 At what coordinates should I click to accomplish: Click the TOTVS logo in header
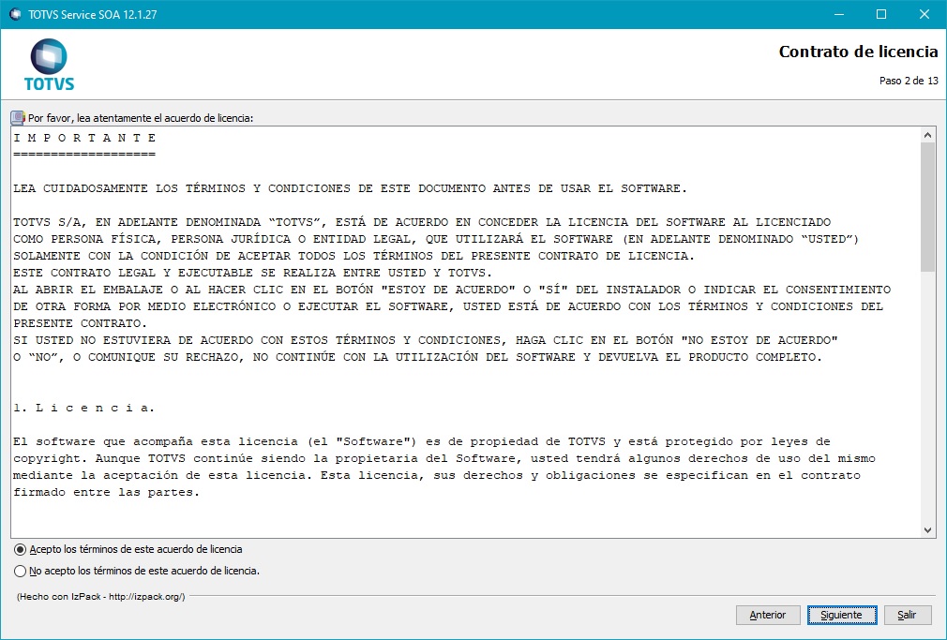pos(49,65)
